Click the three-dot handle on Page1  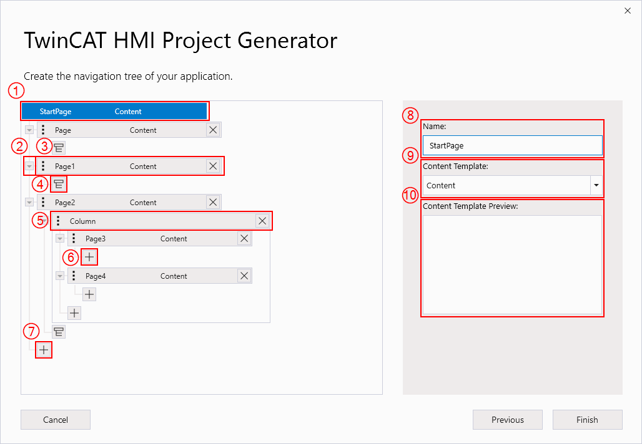pos(43,166)
